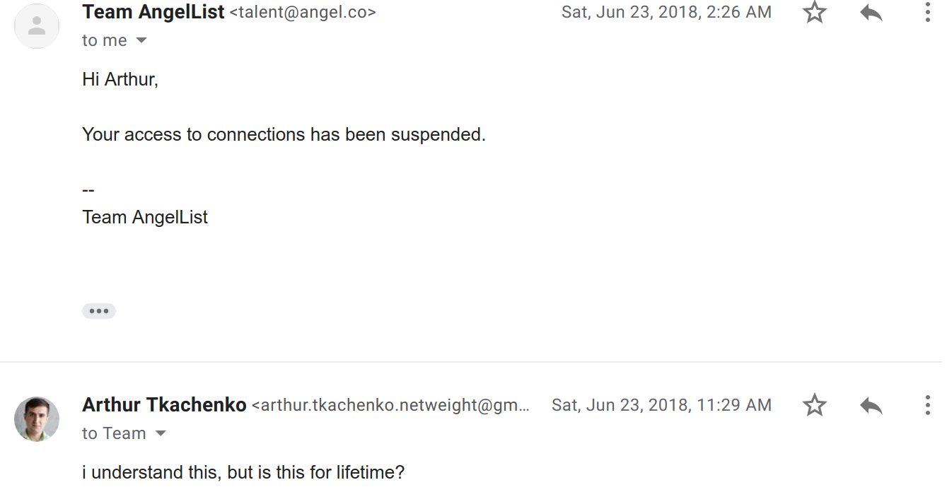Click the Arthur Tkachenko sender name
The height and width of the screenshot is (492, 947).
click(164, 405)
